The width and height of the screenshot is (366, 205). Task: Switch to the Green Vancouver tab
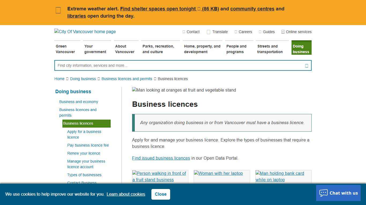pos(65,49)
